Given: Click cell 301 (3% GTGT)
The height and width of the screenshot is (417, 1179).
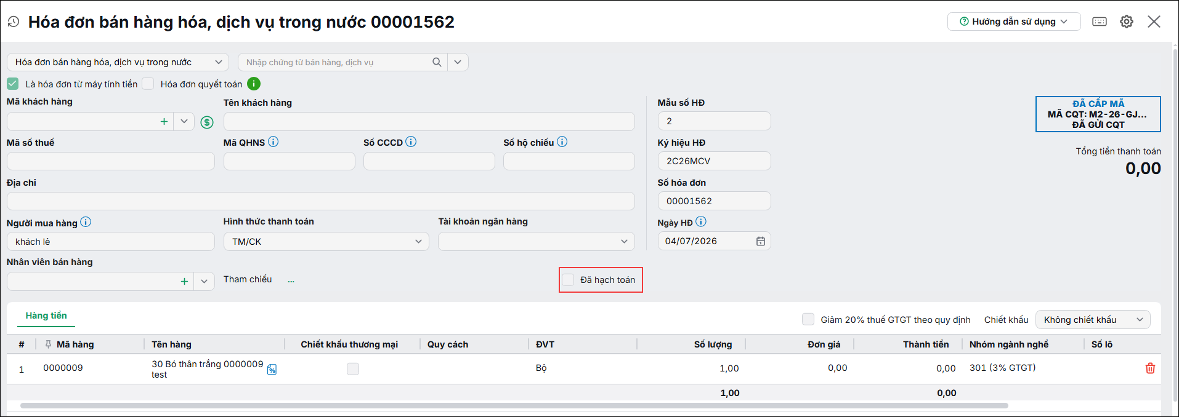Looking at the screenshot, I should pos(1003,368).
